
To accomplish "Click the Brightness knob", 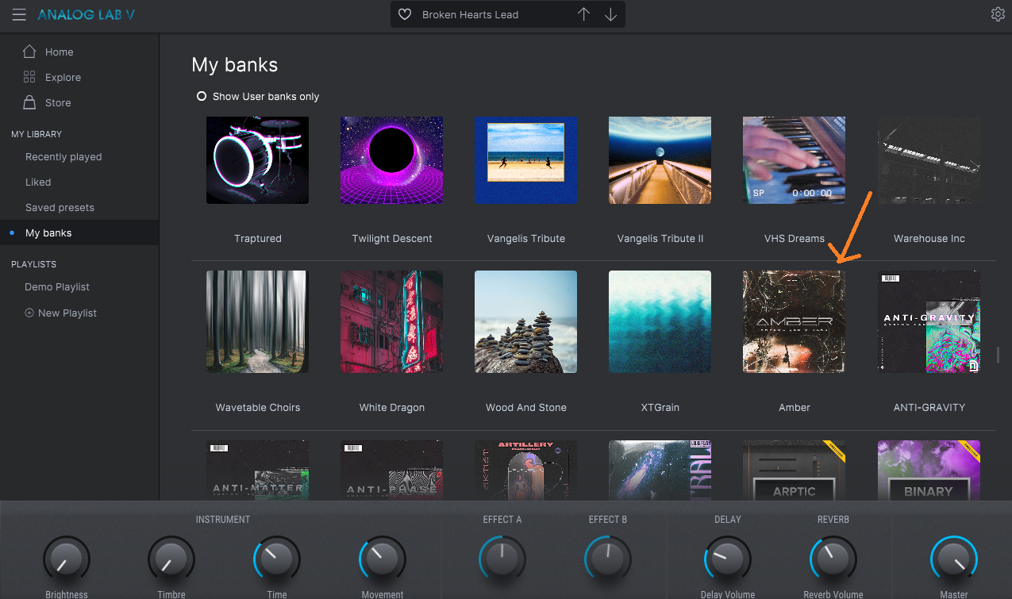I will coord(66,560).
